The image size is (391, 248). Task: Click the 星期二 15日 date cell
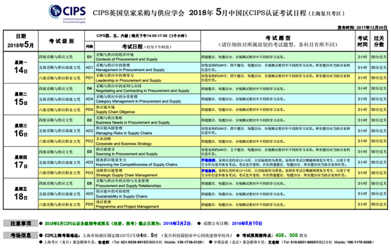click(x=20, y=99)
